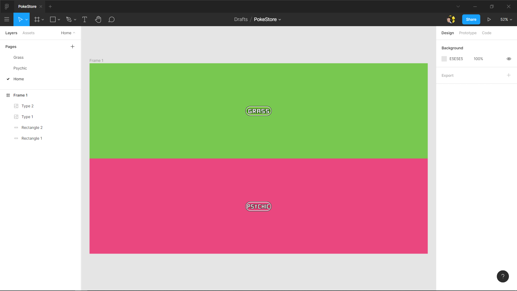Image resolution: width=517 pixels, height=291 pixels.
Task: Select the Rectangle shape tool
Action: click(x=53, y=19)
